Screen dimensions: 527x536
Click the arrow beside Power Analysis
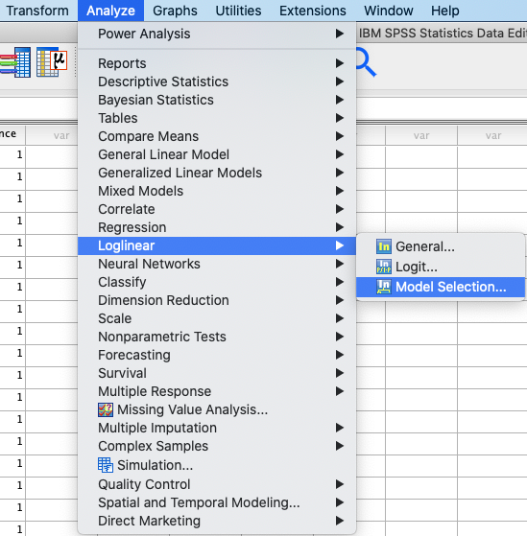[x=340, y=34]
